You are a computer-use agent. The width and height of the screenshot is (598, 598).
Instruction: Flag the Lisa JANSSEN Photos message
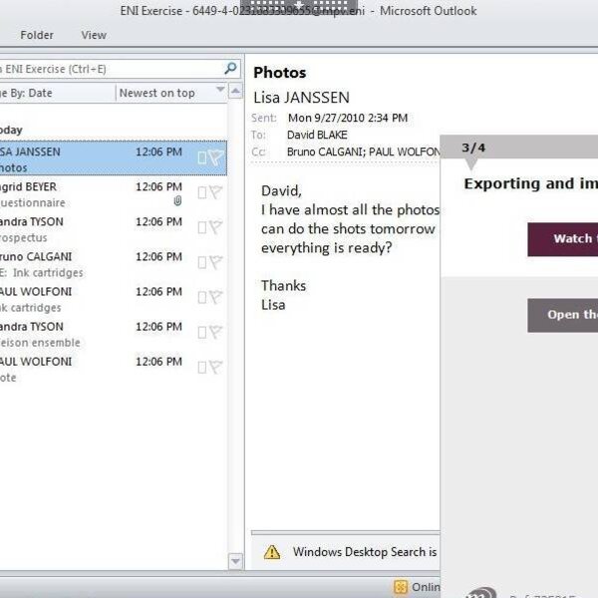pyautogui.click(x=216, y=157)
